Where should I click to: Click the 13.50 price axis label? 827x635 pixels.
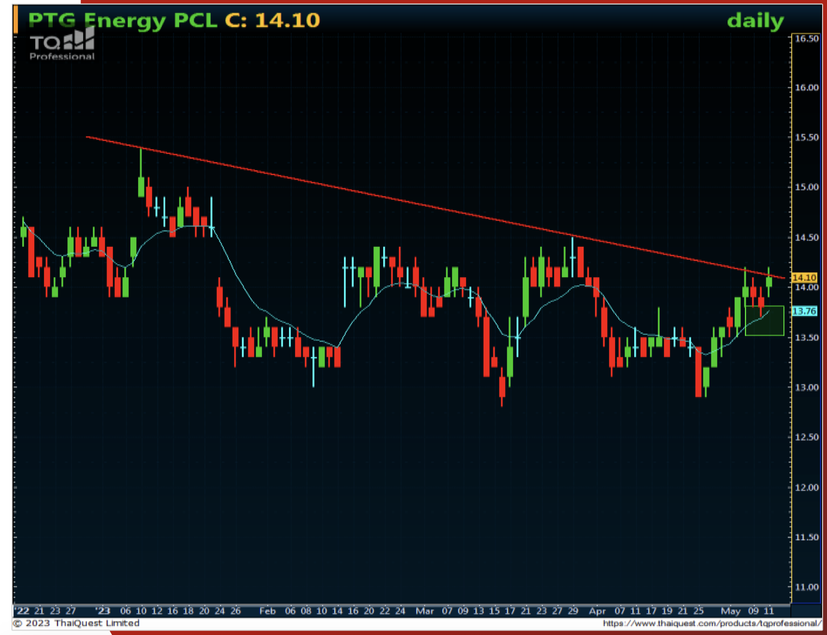tap(806, 338)
